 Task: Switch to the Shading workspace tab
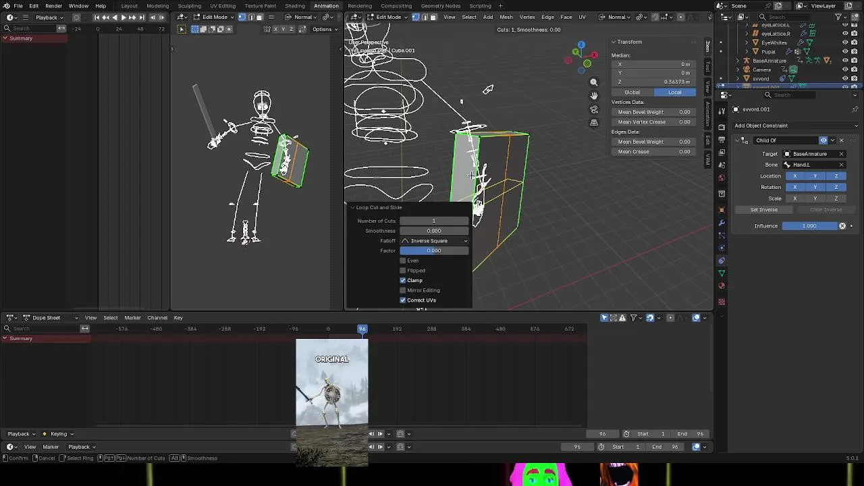295,6
